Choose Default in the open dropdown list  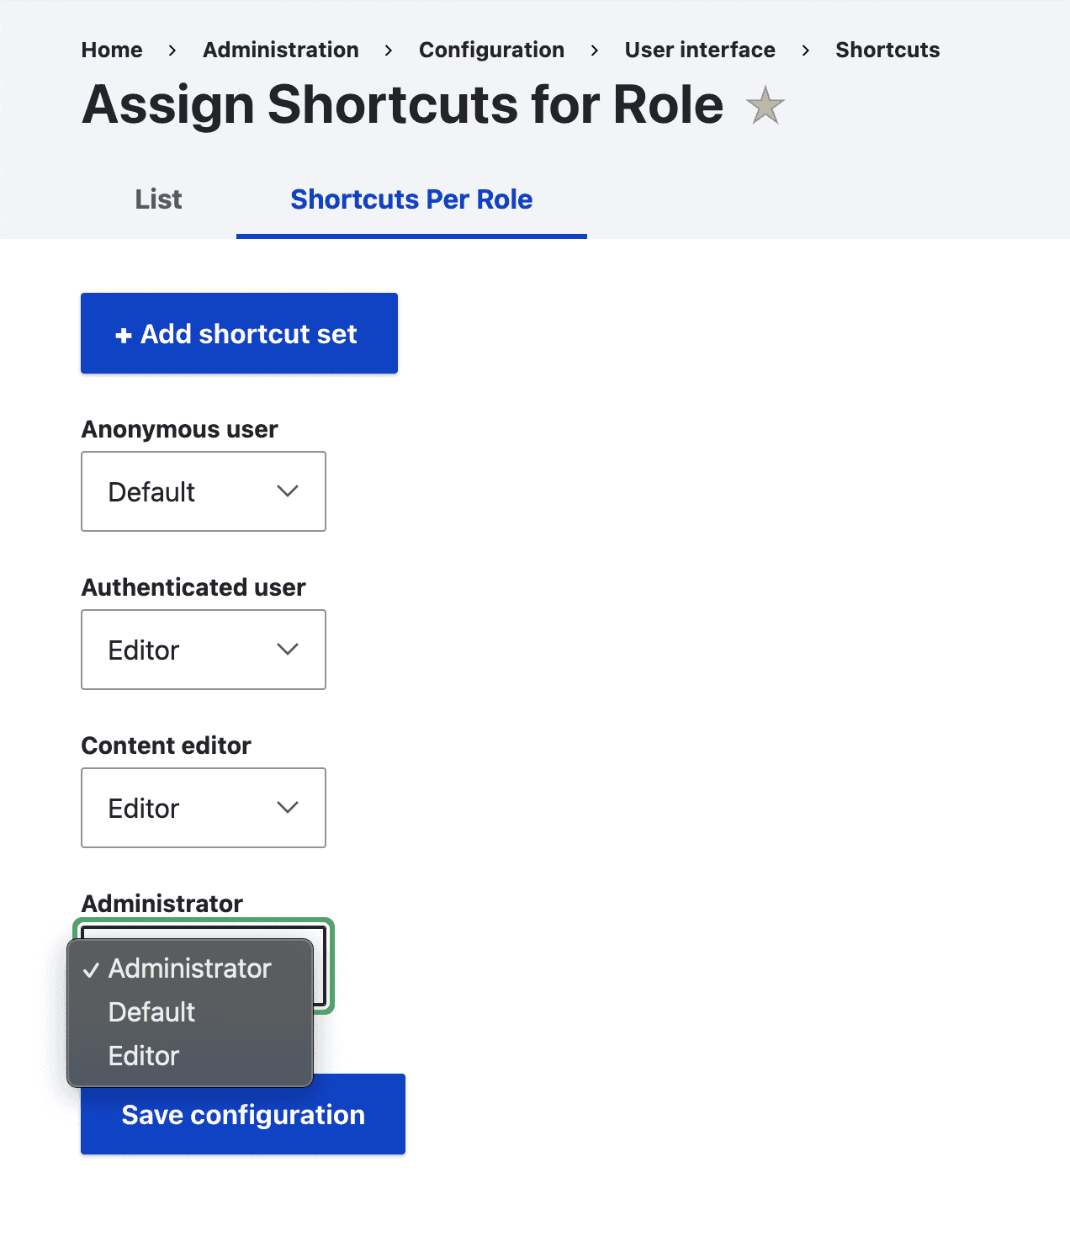click(x=152, y=1012)
